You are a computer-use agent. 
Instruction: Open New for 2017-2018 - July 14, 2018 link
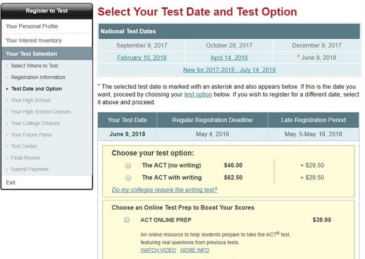point(229,70)
